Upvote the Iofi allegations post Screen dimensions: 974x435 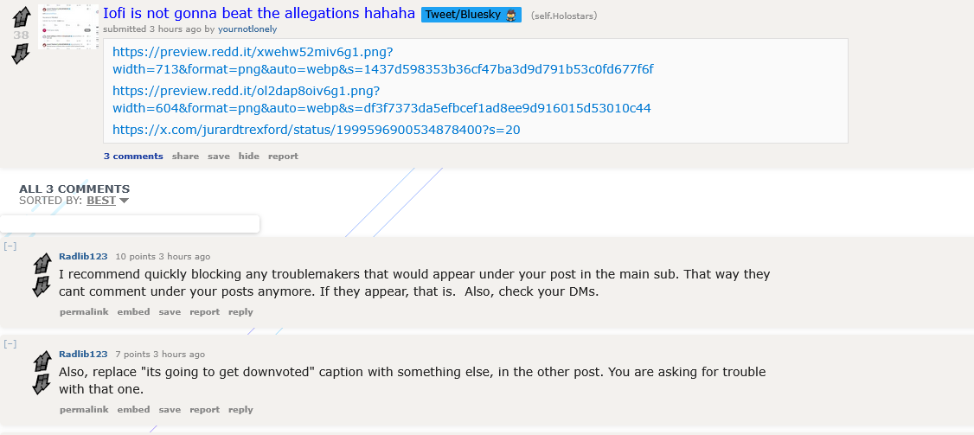pos(22,16)
